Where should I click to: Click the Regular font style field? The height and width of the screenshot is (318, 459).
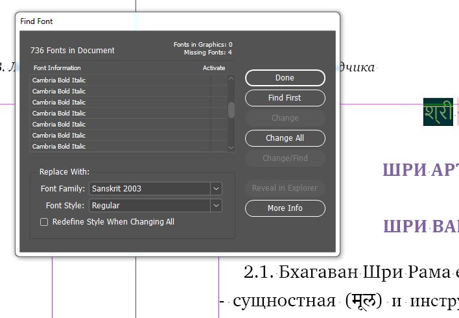pos(150,206)
